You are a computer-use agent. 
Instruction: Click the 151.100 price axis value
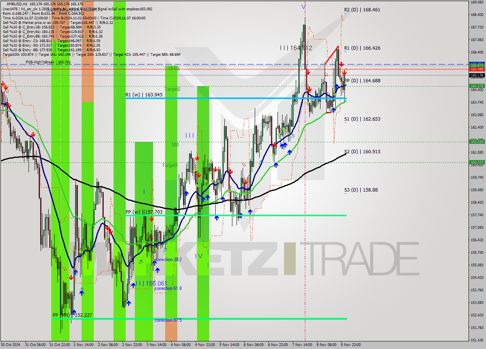[477, 340]
